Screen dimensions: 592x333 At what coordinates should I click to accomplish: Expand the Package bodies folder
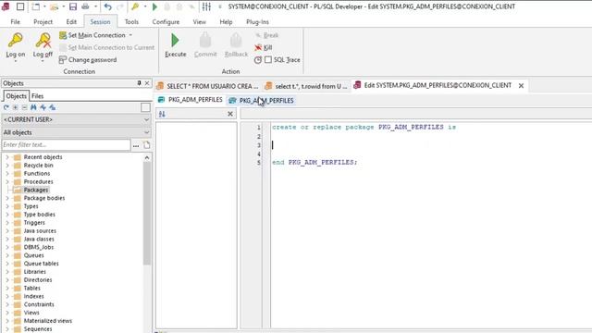[7, 198]
